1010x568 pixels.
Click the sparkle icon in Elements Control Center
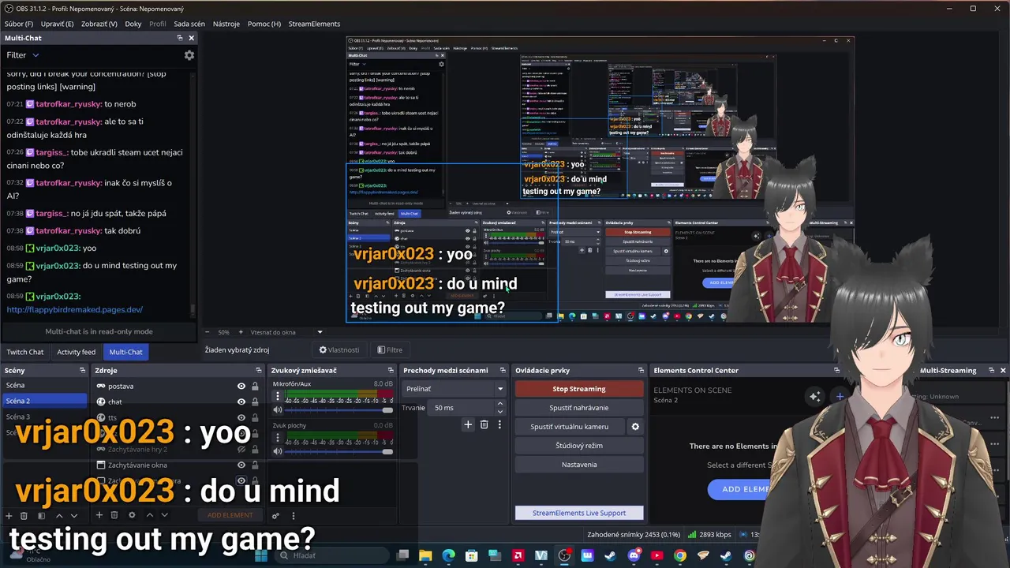[x=815, y=396]
